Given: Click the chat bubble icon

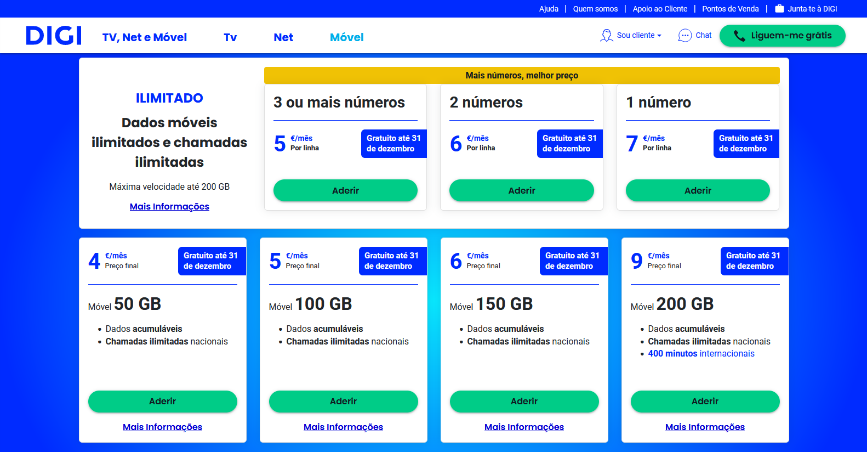Looking at the screenshot, I should click(685, 36).
